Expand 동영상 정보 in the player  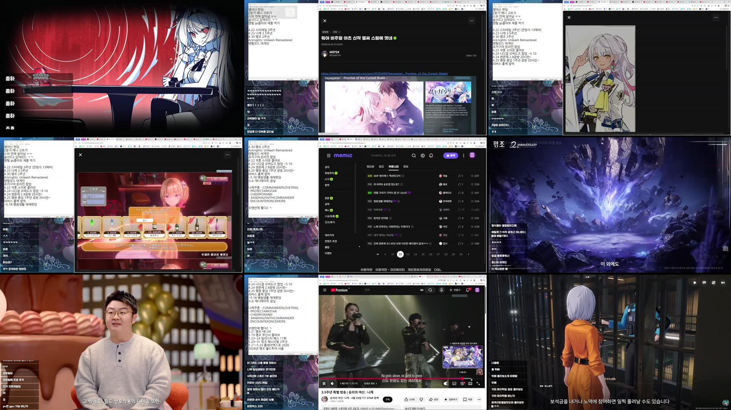(370, 384)
